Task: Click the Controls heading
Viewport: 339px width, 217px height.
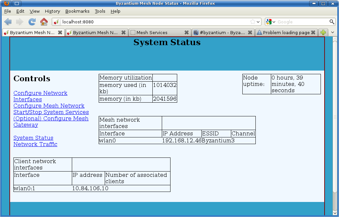Action: (32, 79)
